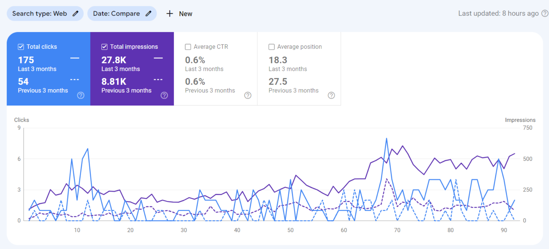
Task: Open help icon in Total clicks card
Action: 81,95
